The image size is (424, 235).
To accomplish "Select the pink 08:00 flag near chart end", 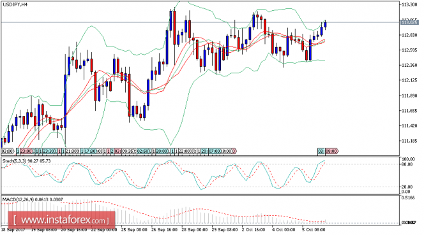I will [331, 151].
